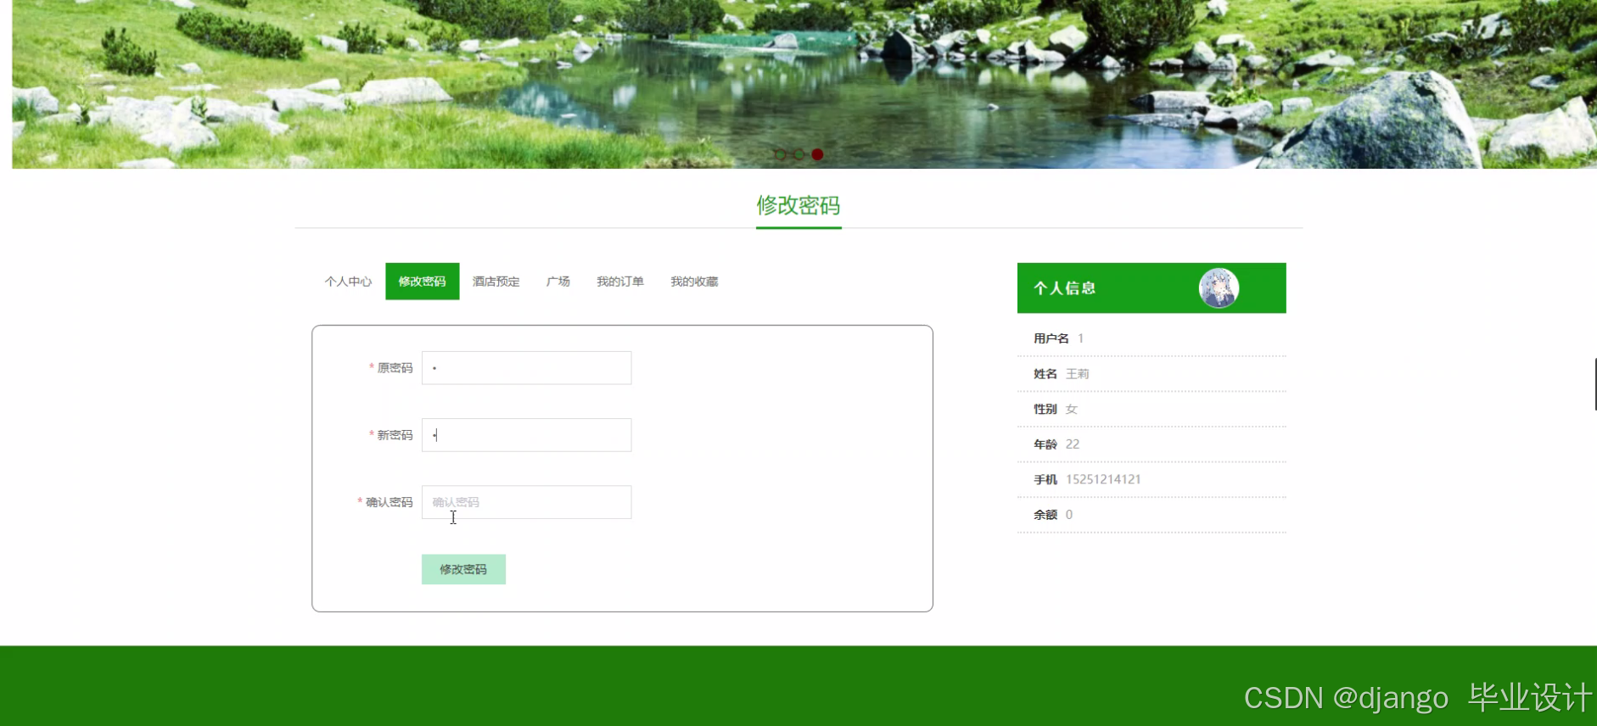Click the 确认密码 input field

(x=526, y=502)
